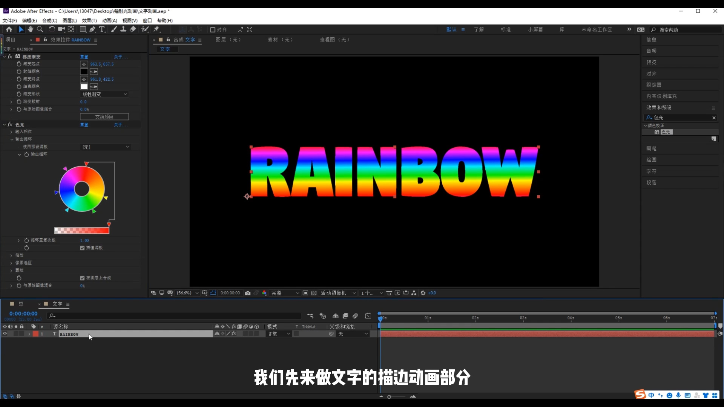
Task: Expand the 输入相位 property group
Action: point(11,132)
